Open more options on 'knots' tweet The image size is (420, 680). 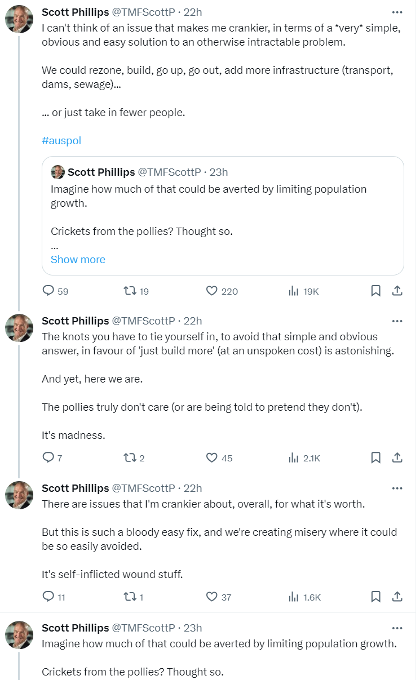(x=397, y=321)
